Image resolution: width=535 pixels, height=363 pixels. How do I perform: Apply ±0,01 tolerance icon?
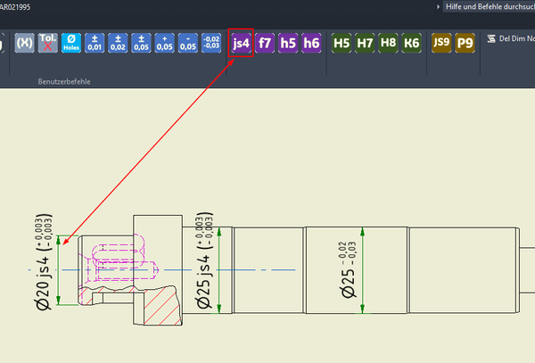pyautogui.click(x=95, y=43)
